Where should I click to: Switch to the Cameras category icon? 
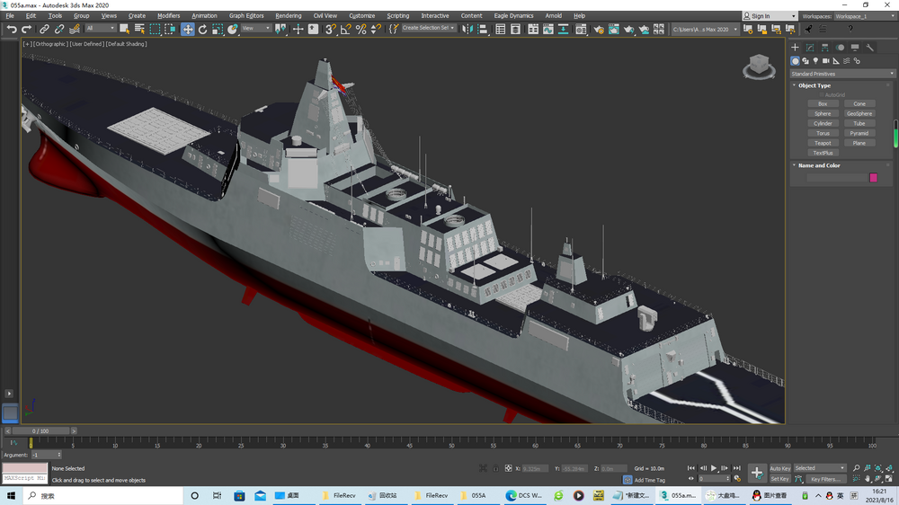point(825,61)
